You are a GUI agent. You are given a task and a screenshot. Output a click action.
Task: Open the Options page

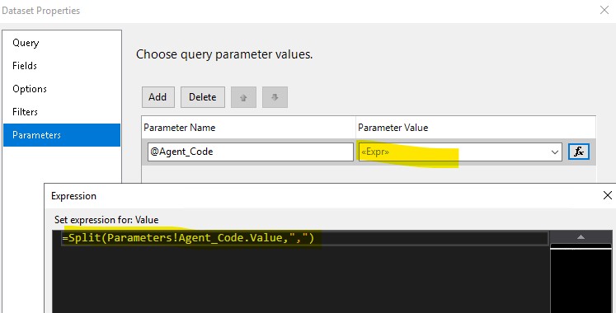pyautogui.click(x=30, y=89)
